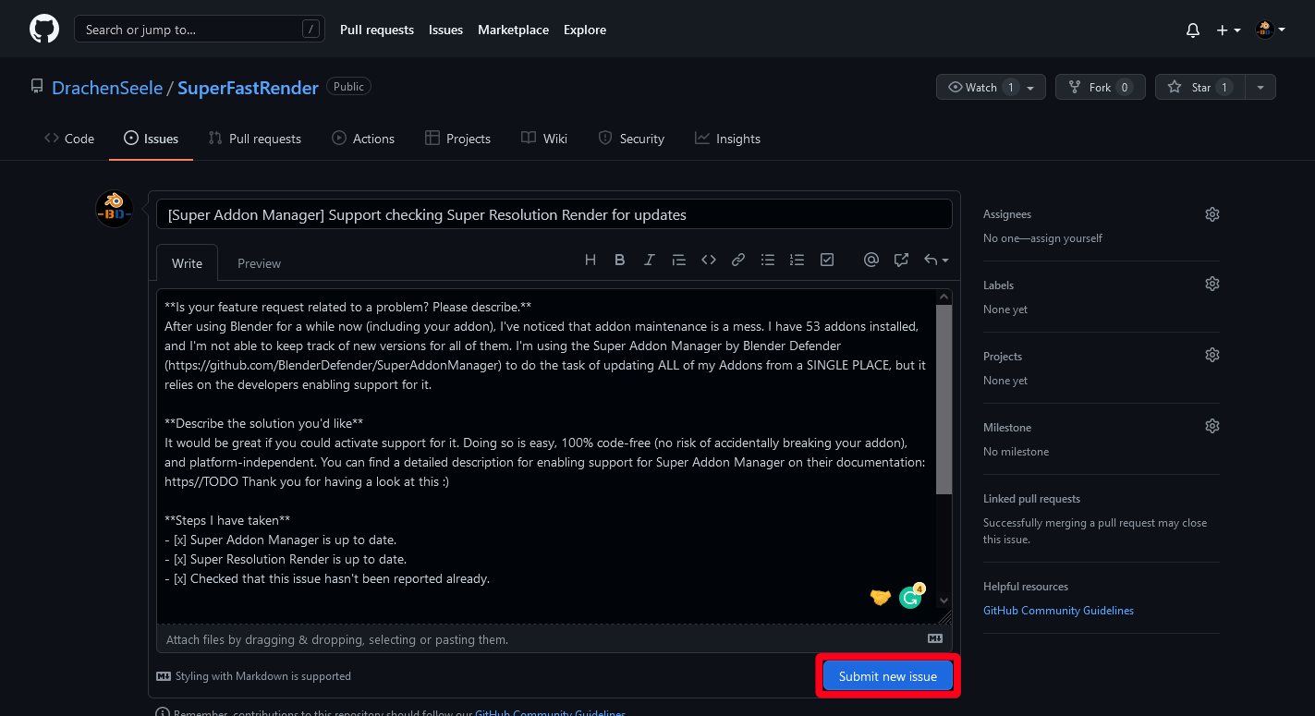The width and height of the screenshot is (1315, 716).
Task: Open the Security tab
Action: (x=631, y=139)
